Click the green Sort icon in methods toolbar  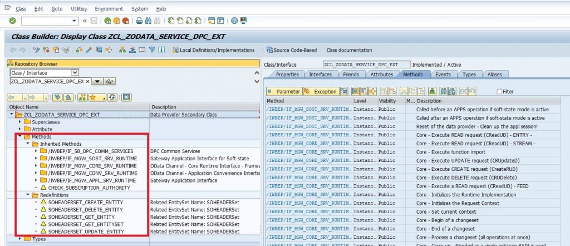(432, 91)
